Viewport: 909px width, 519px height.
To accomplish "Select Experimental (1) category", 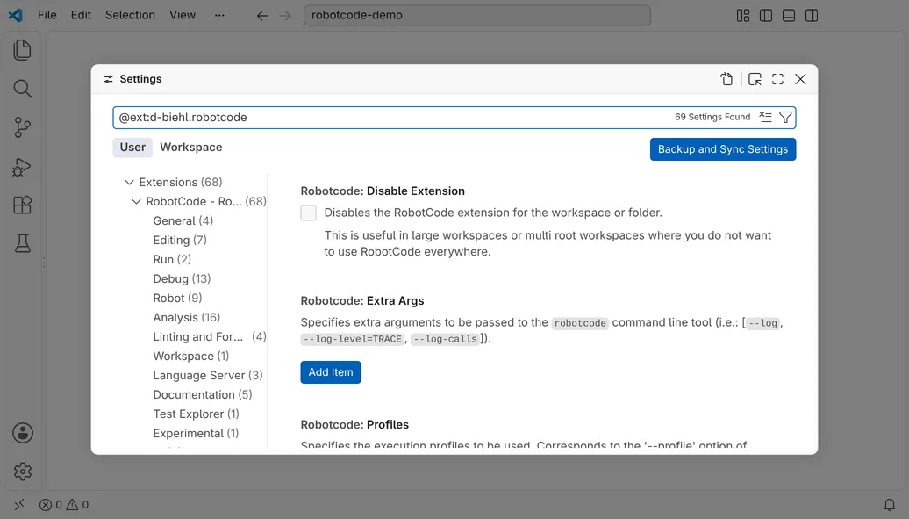I will tap(196, 434).
